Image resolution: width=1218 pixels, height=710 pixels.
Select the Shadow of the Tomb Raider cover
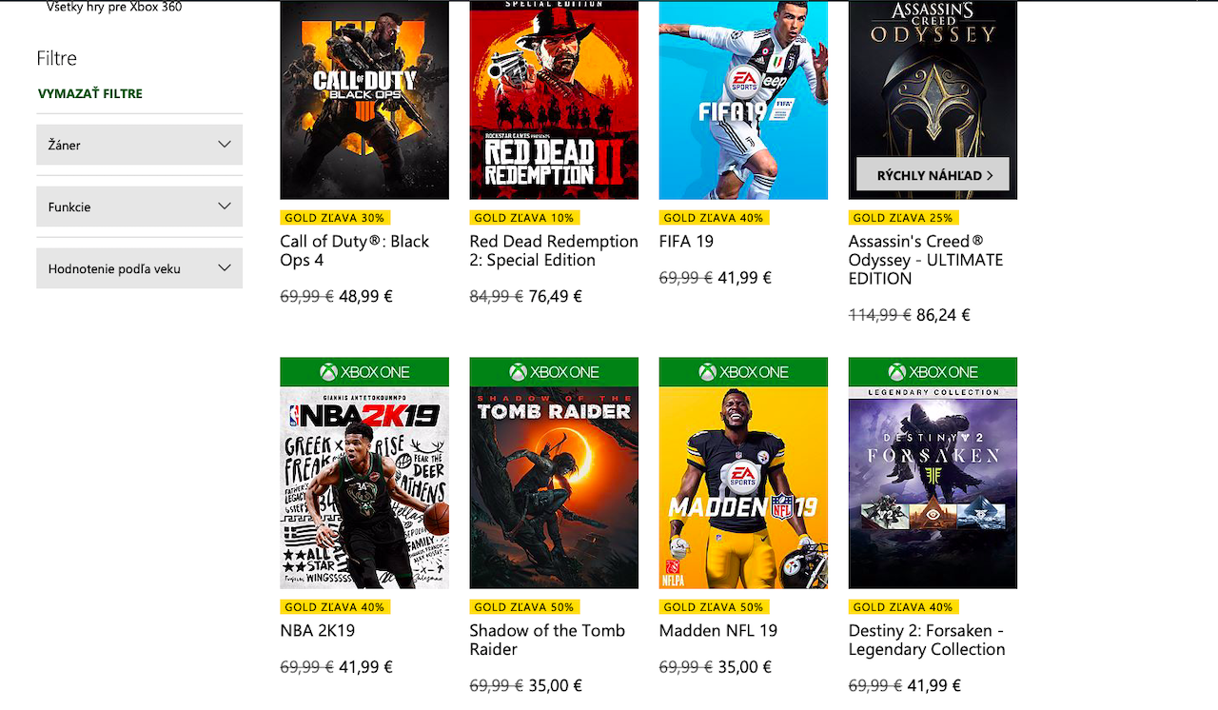coord(554,487)
